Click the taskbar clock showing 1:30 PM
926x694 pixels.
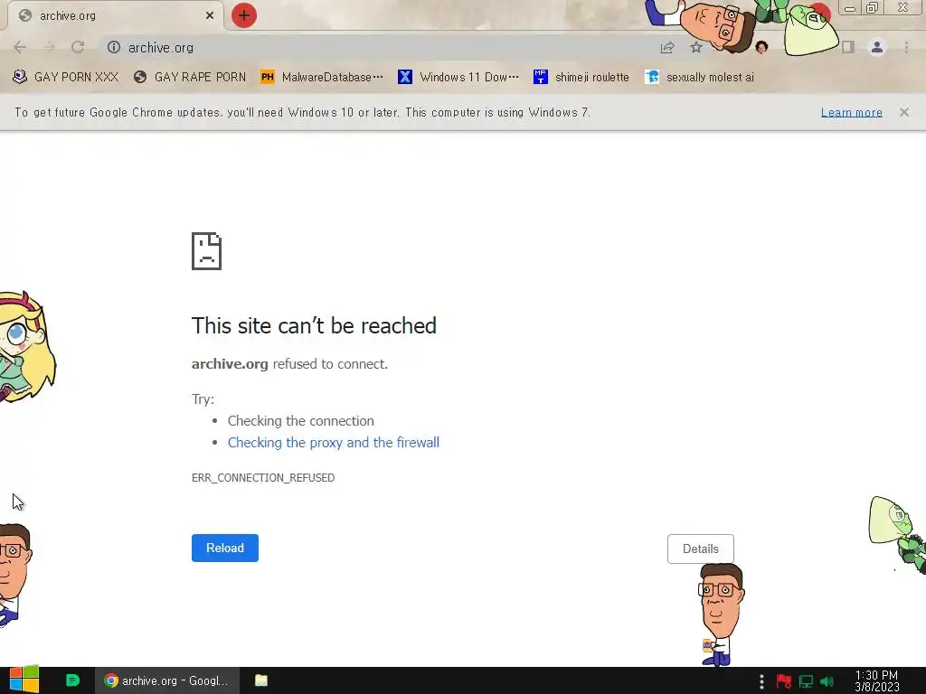click(876, 681)
